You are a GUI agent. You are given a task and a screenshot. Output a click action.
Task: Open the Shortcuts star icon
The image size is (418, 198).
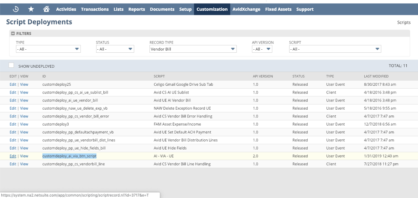click(31, 9)
